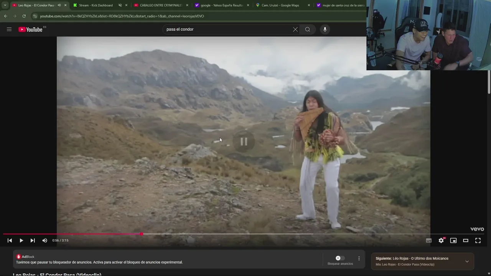491x276 pixels.
Task: Close the CABALGO ENTRE CRIMINALES tab
Action: [187, 5]
